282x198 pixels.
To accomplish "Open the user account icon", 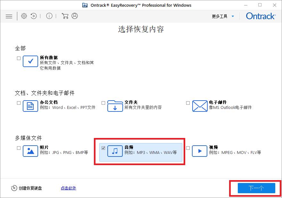I will click(x=74, y=16).
